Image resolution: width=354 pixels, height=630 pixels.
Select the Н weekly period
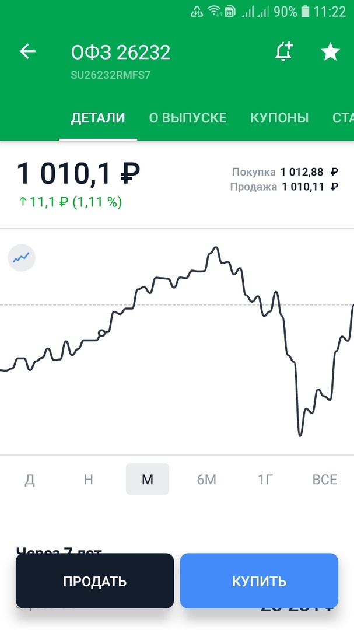click(x=88, y=479)
